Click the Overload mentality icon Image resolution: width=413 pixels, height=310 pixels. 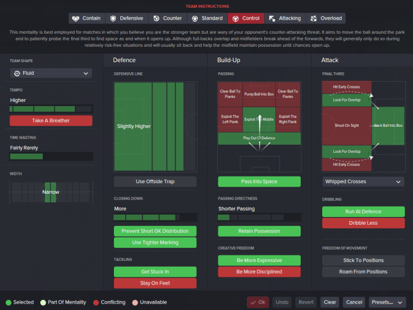(x=313, y=18)
